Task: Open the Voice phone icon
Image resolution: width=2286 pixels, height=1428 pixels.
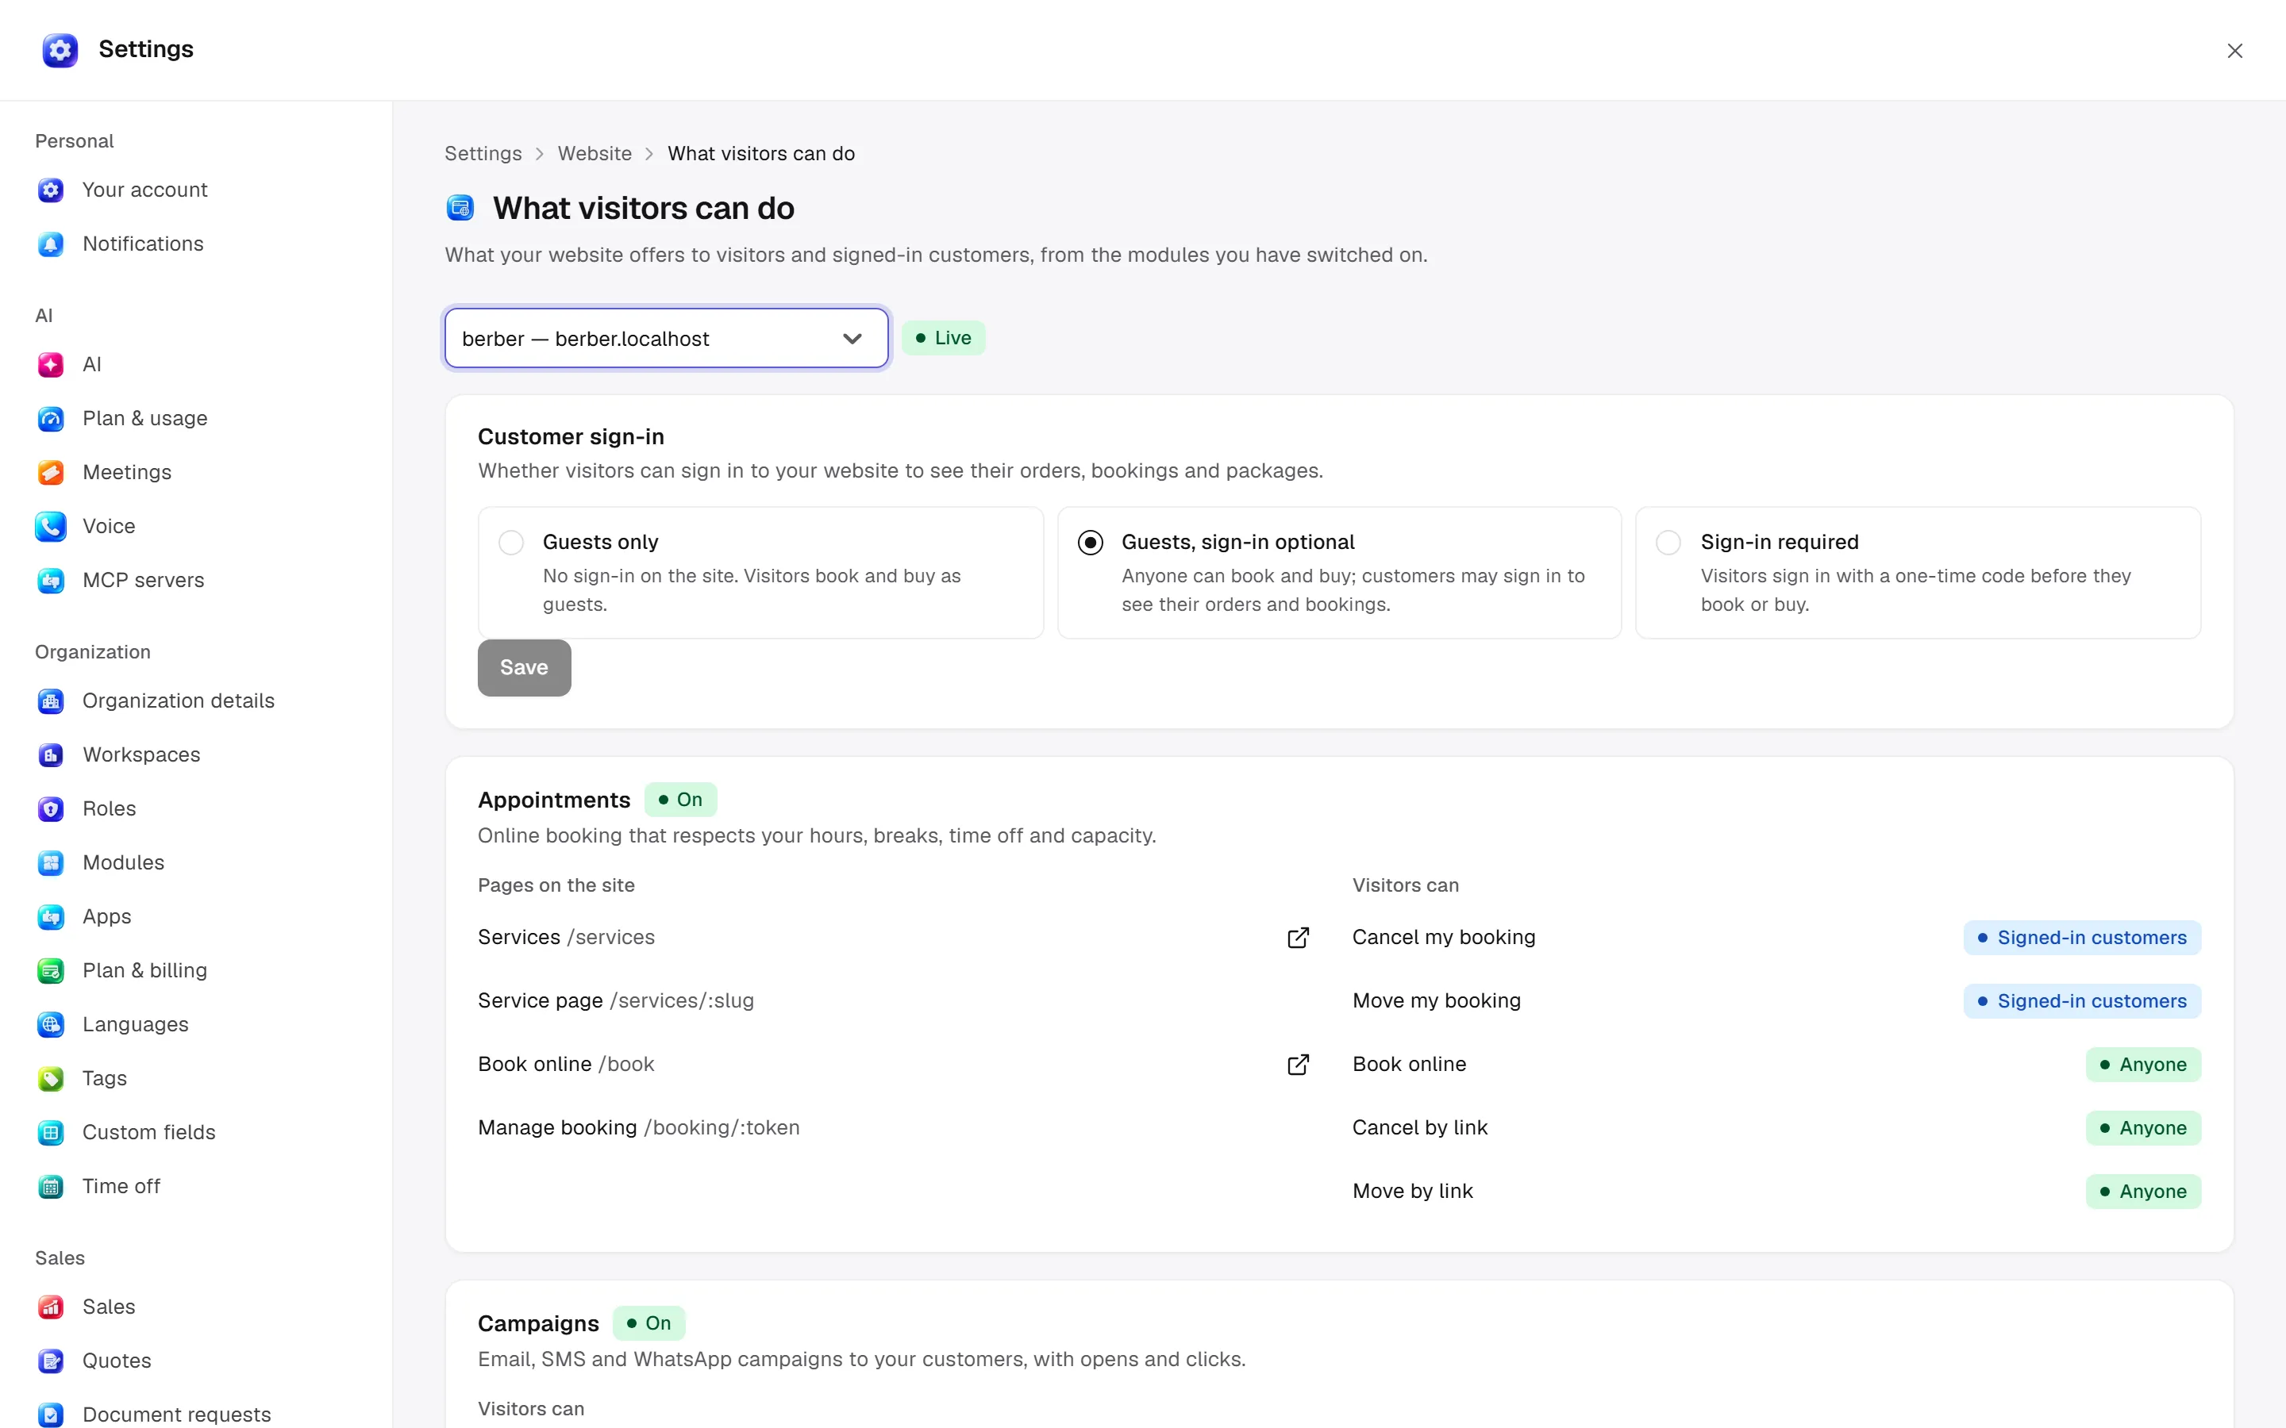Action: [51, 526]
